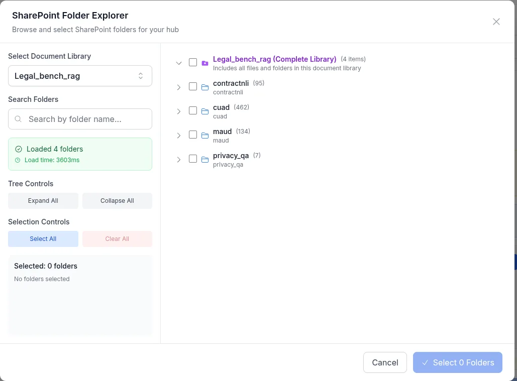Expand the contractnli folder
Screen dimensions: 517x381
click(x=179, y=87)
